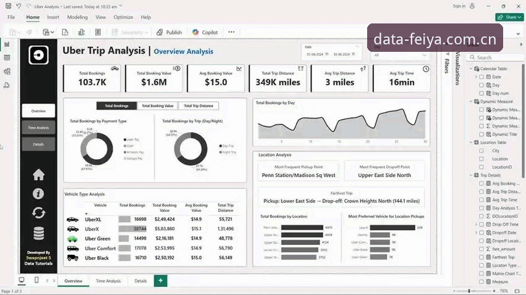Check the Day field checkbox

point(481,85)
